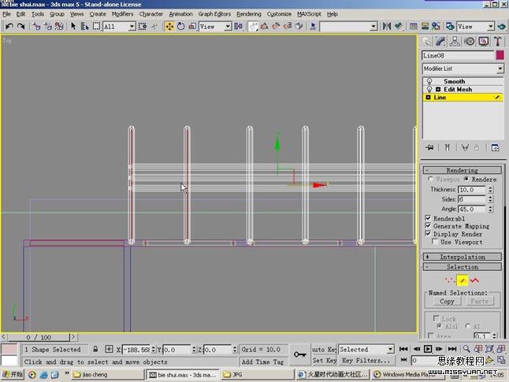Switch to the Display command panel
The width and height of the screenshot is (509, 382).
point(484,41)
